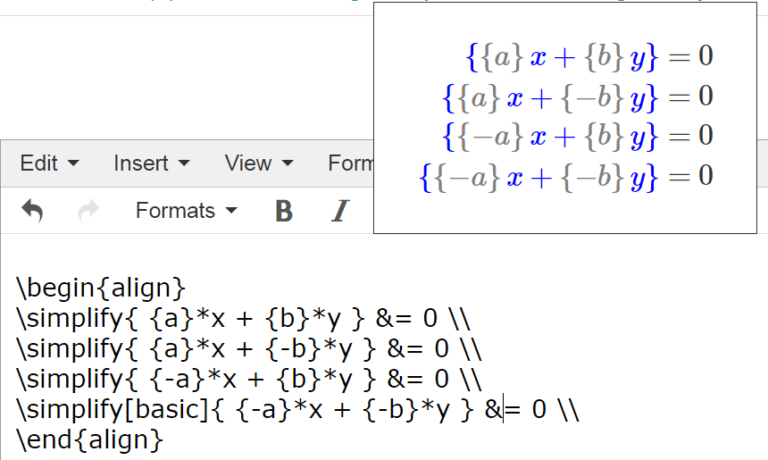Open the Formats dropdown in the toolbar
The height and width of the screenshot is (460, 768).
tap(186, 211)
